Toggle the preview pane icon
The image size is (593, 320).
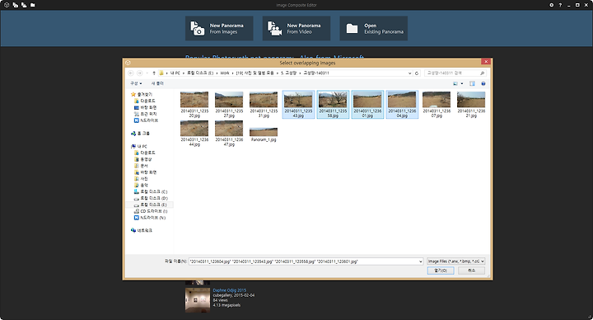pos(472,83)
